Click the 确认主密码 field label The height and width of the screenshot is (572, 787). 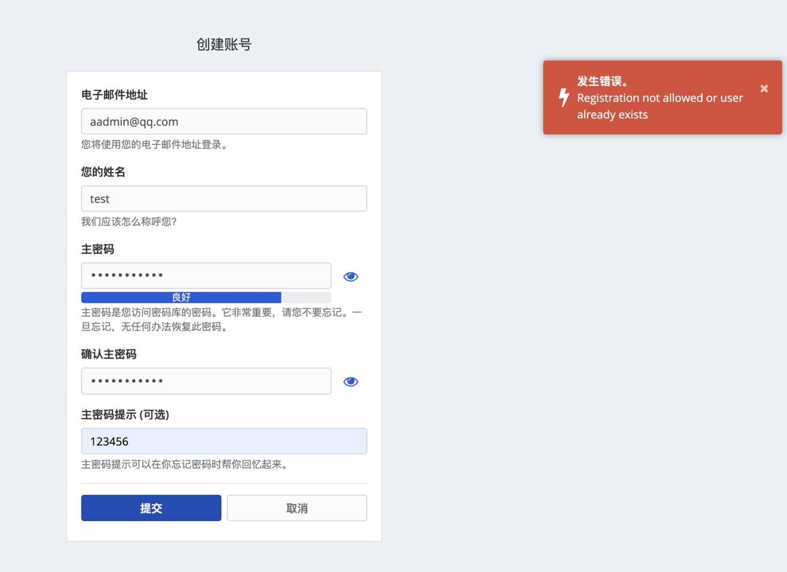[x=109, y=354]
